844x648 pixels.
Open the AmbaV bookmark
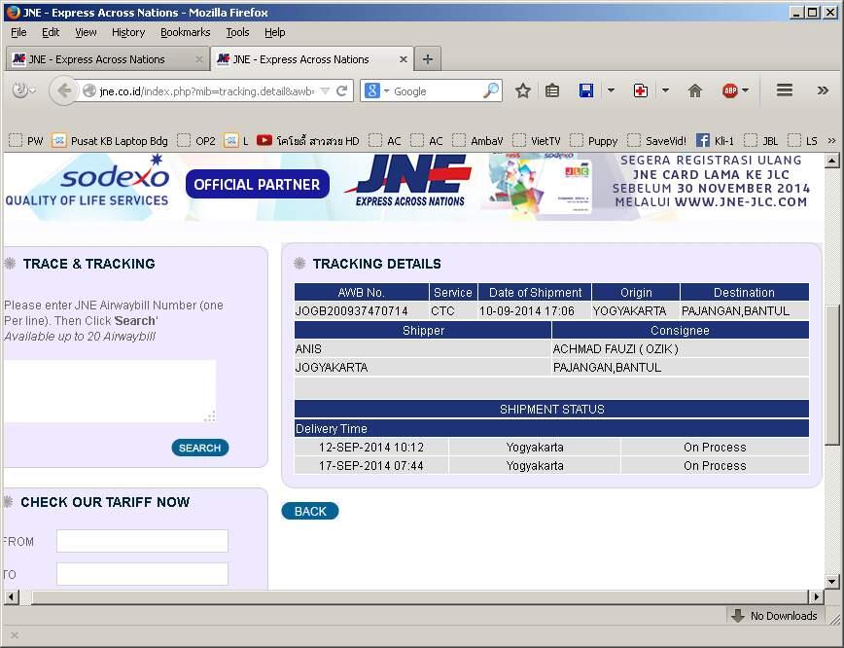tap(478, 141)
